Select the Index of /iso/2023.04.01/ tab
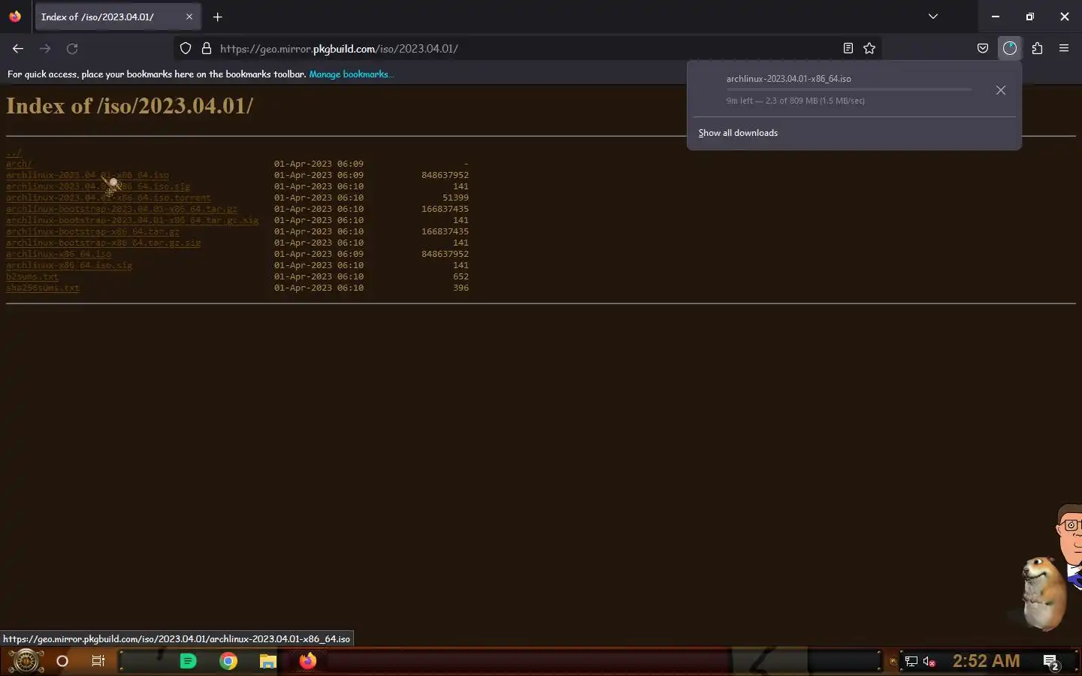The height and width of the screenshot is (676, 1082). pyautogui.click(x=117, y=17)
